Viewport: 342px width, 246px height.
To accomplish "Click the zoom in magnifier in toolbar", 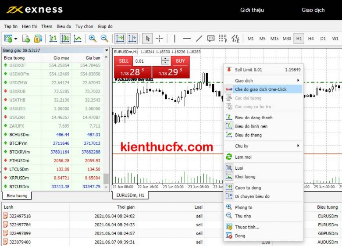I will click(93, 39).
